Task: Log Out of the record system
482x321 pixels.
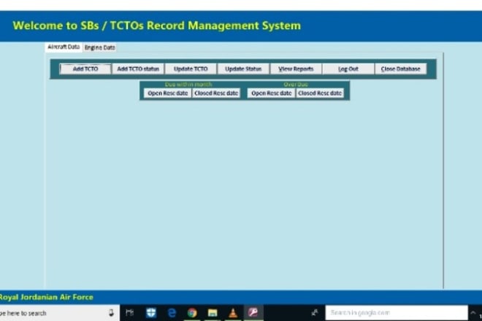Action: 348,69
